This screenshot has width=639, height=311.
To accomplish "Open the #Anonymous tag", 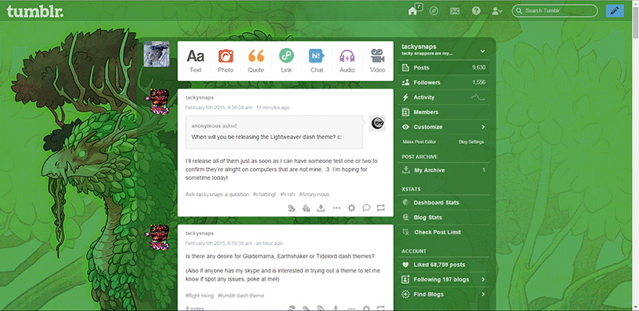I will (x=314, y=194).
